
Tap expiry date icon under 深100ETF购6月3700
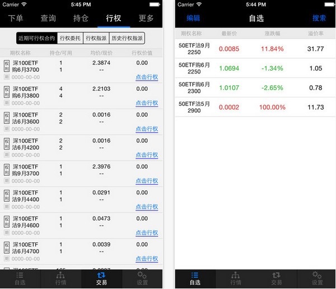(7, 77)
